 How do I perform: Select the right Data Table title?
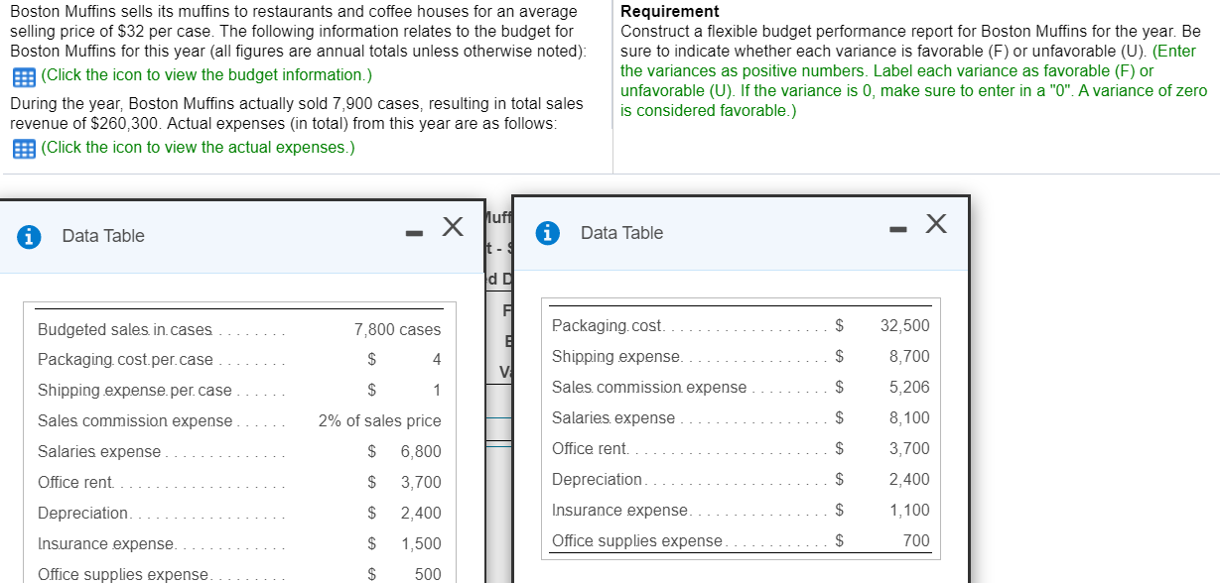pyautogui.click(x=621, y=233)
